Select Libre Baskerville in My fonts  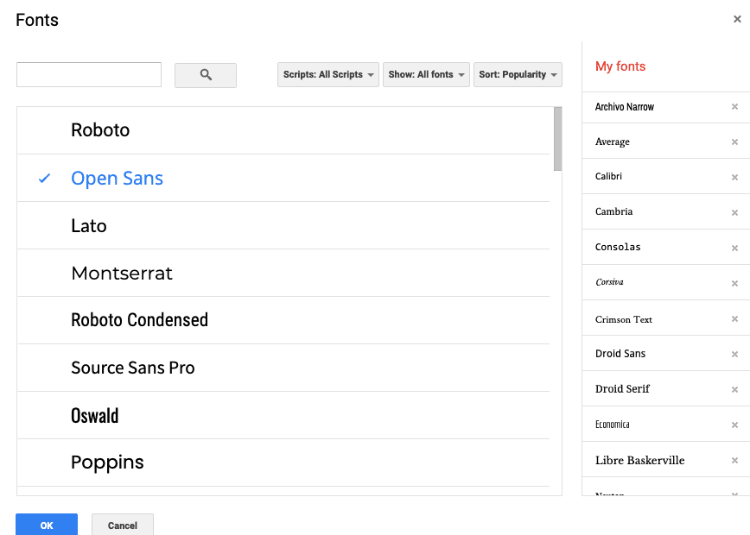(x=640, y=461)
